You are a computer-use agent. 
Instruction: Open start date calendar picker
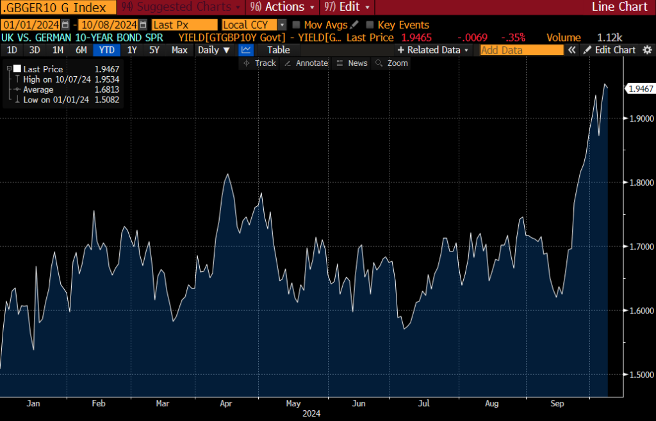[65, 25]
